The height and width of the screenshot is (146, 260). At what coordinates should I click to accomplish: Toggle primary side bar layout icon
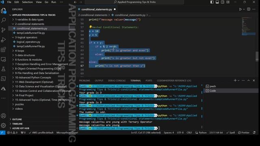point(212,2)
